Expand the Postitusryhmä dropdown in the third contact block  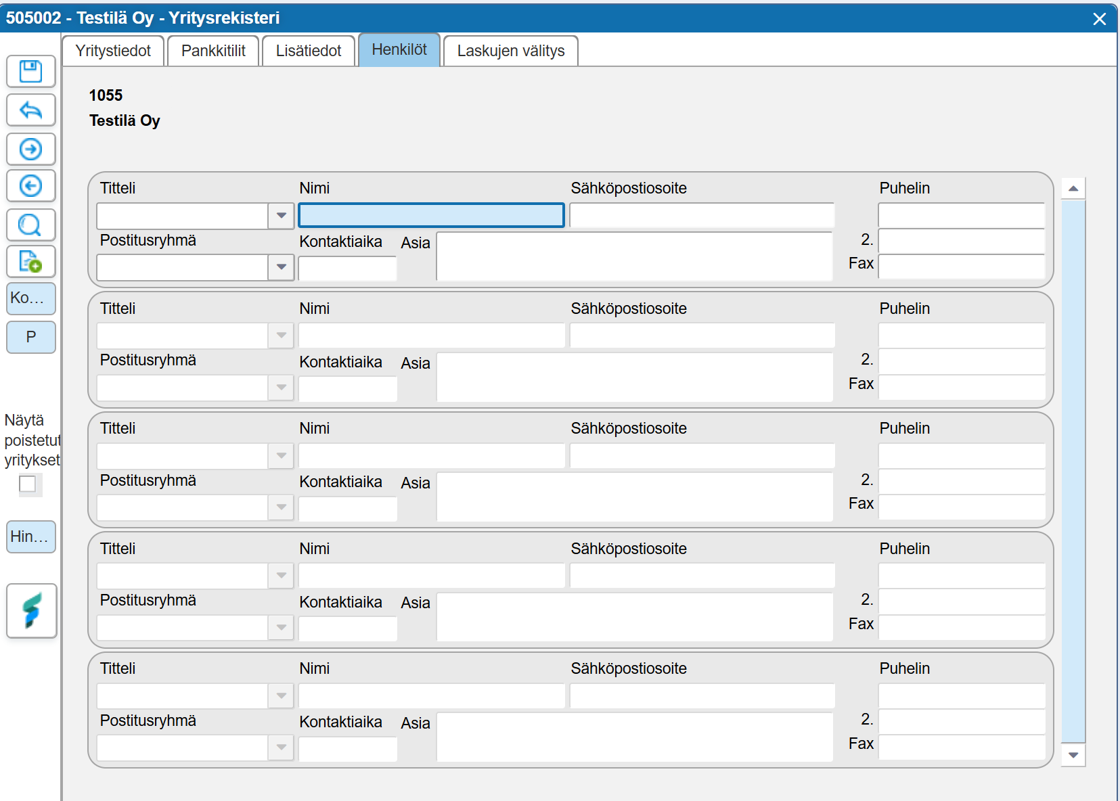pyautogui.click(x=281, y=507)
